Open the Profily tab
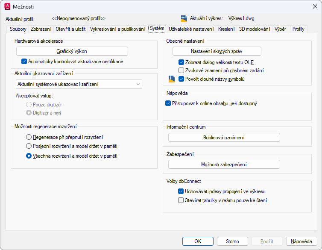 coord(298,29)
